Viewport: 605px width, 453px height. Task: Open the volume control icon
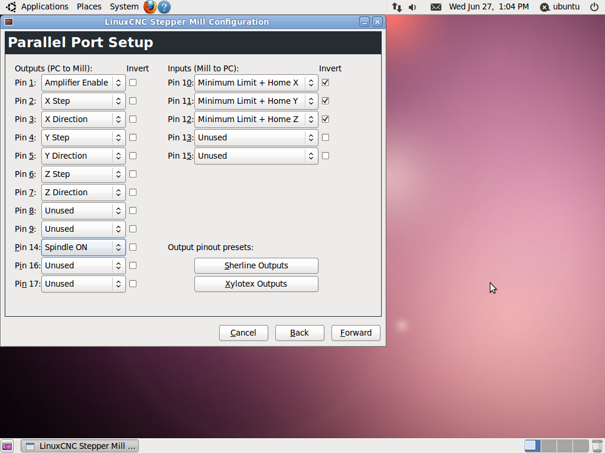point(412,7)
